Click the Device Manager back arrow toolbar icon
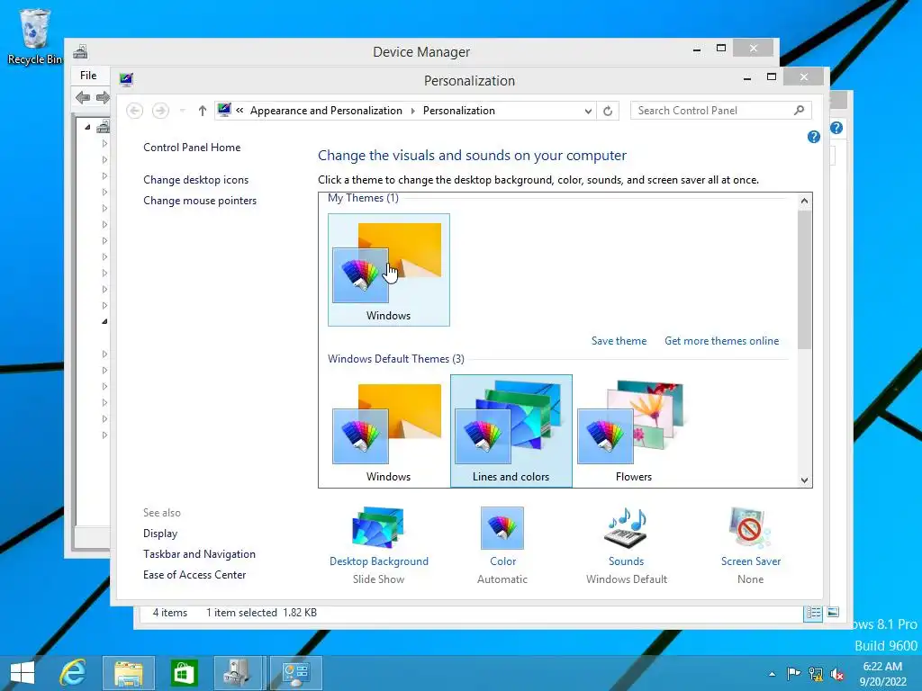The width and height of the screenshot is (922, 691). [x=83, y=97]
